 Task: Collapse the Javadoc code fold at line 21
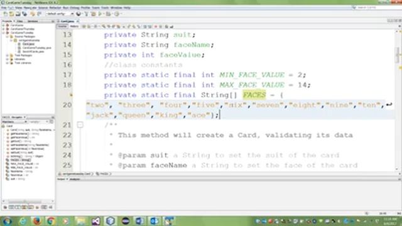point(80,125)
